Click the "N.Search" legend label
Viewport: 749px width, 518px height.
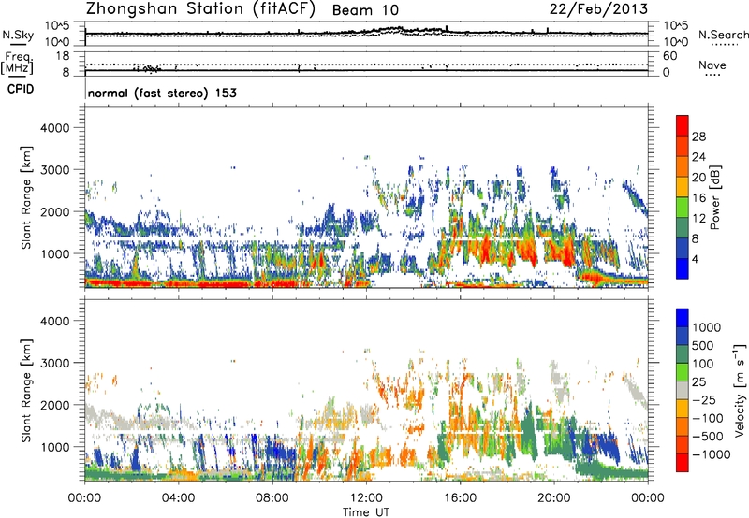724,35
